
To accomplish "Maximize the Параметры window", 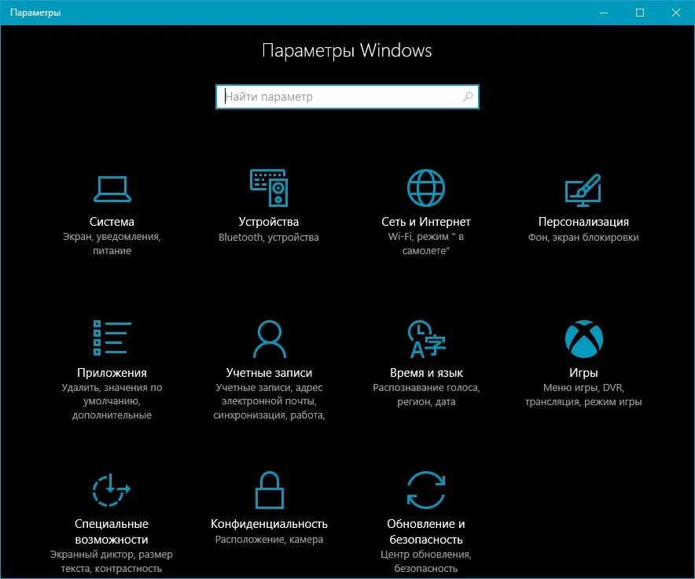I will pyautogui.click(x=640, y=13).
